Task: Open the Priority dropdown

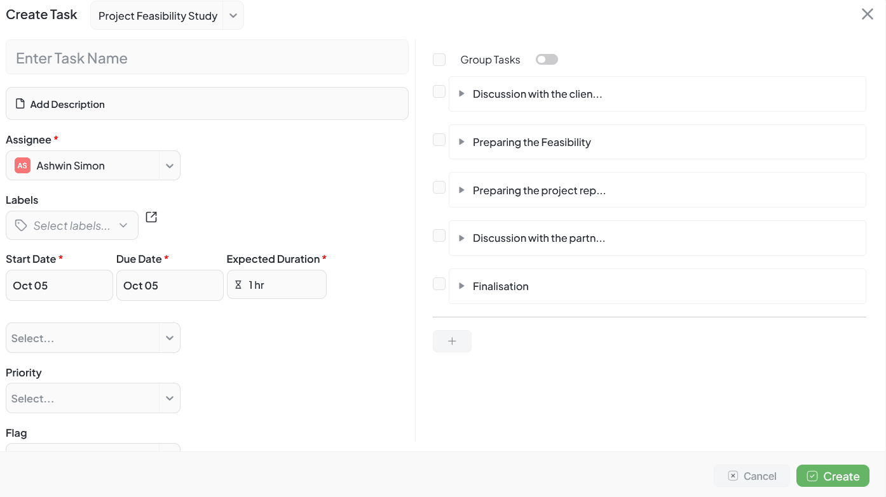Action: [170, 398]
